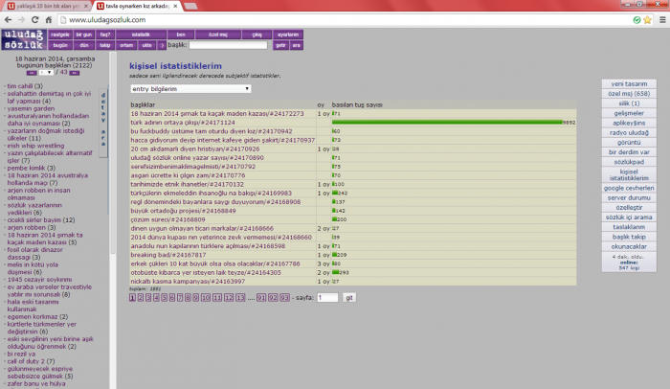
Task: Log out with the 'çıkış' button
Action: pos(257,34)
